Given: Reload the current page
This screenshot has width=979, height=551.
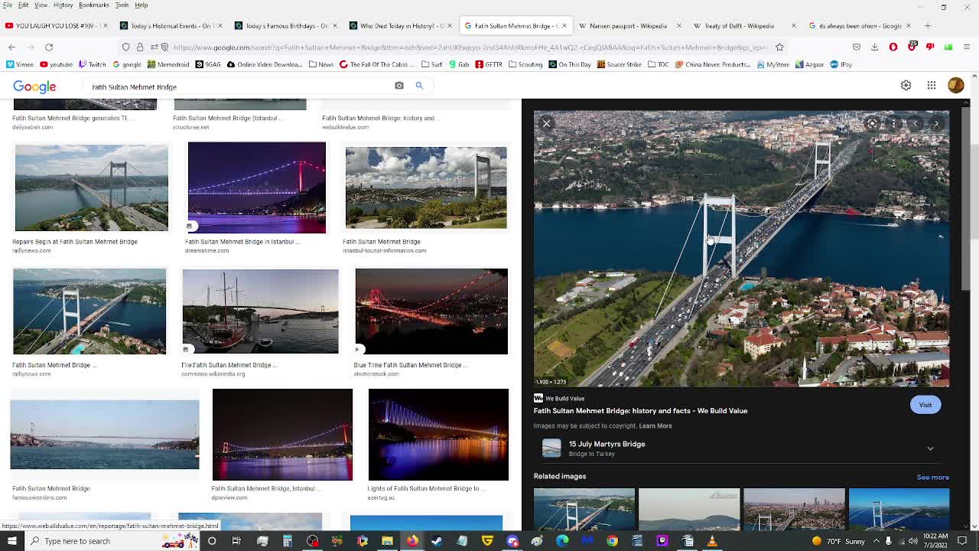Looking at the screenshot, I should coord(48,47).
